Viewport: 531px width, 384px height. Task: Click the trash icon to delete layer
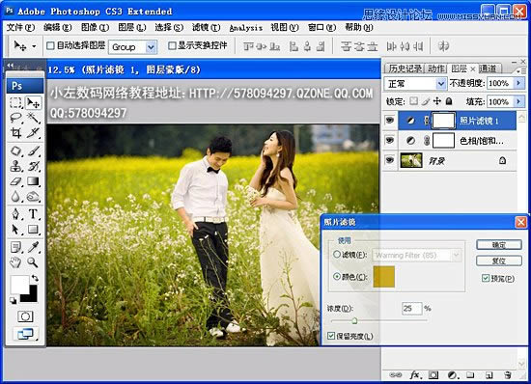click(x=507, y=374)
